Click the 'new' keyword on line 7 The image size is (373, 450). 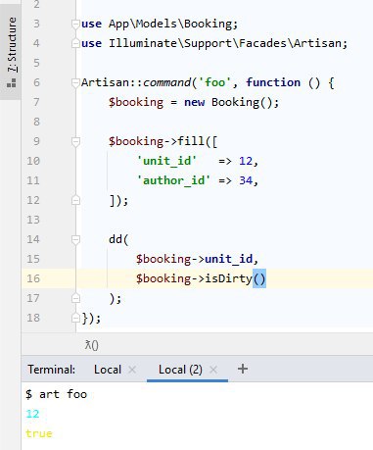tap(195, 102)
